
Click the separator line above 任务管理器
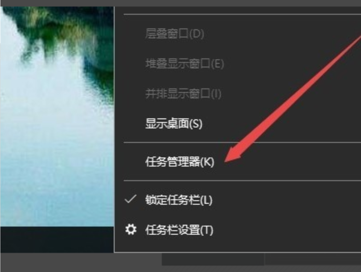click(242, 143)
